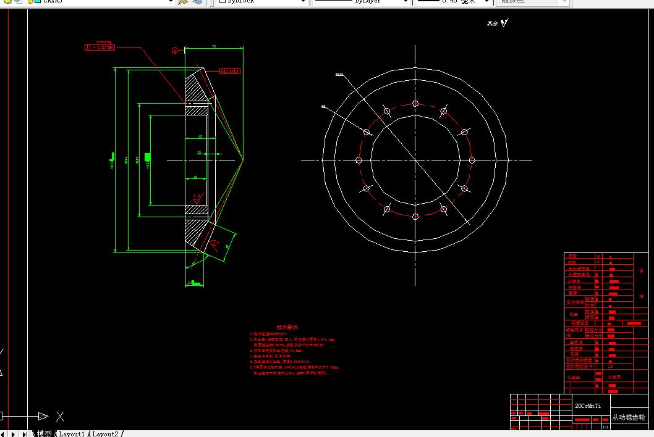
Task: Click the tab scroll right arrow
Action: coord(14,434)
